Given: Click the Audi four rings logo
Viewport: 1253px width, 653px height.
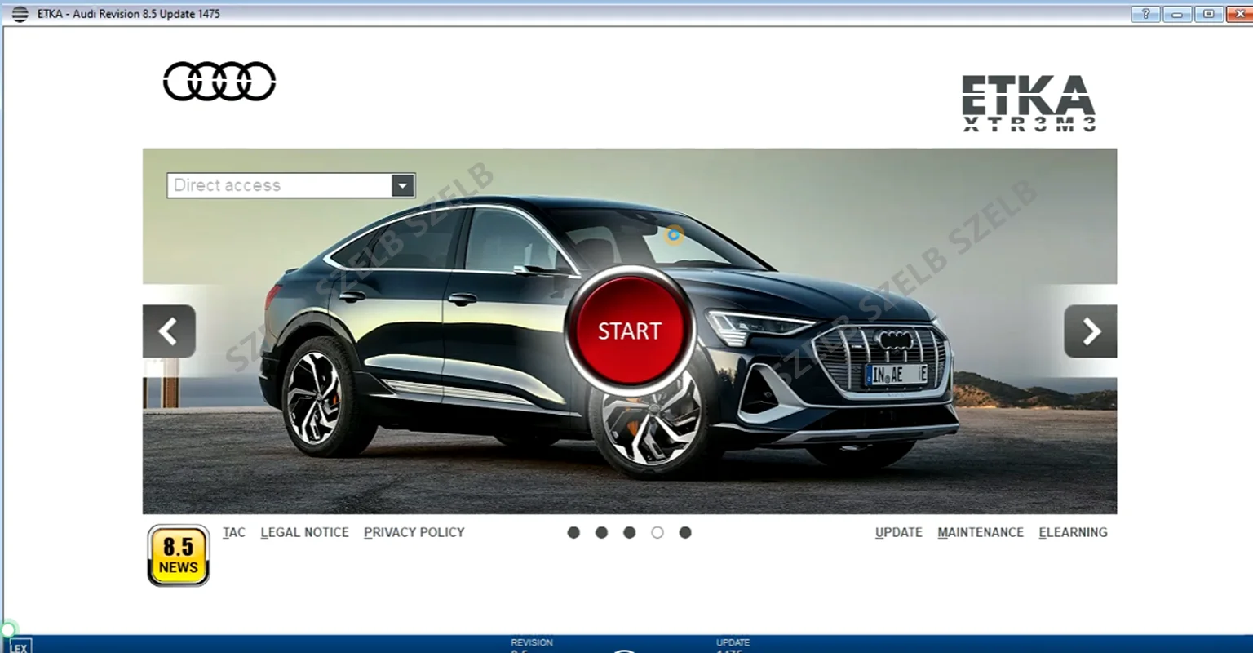Looking at the screenshot, I should click(219, 81).
